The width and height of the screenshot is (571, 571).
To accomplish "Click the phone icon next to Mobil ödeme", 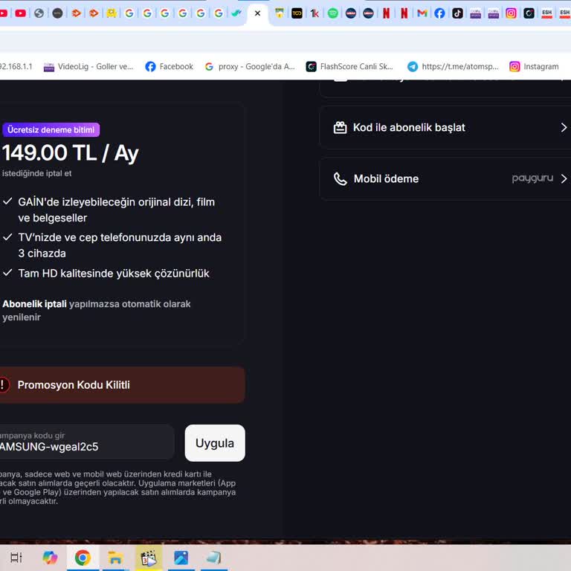I will tap(340, 178).
